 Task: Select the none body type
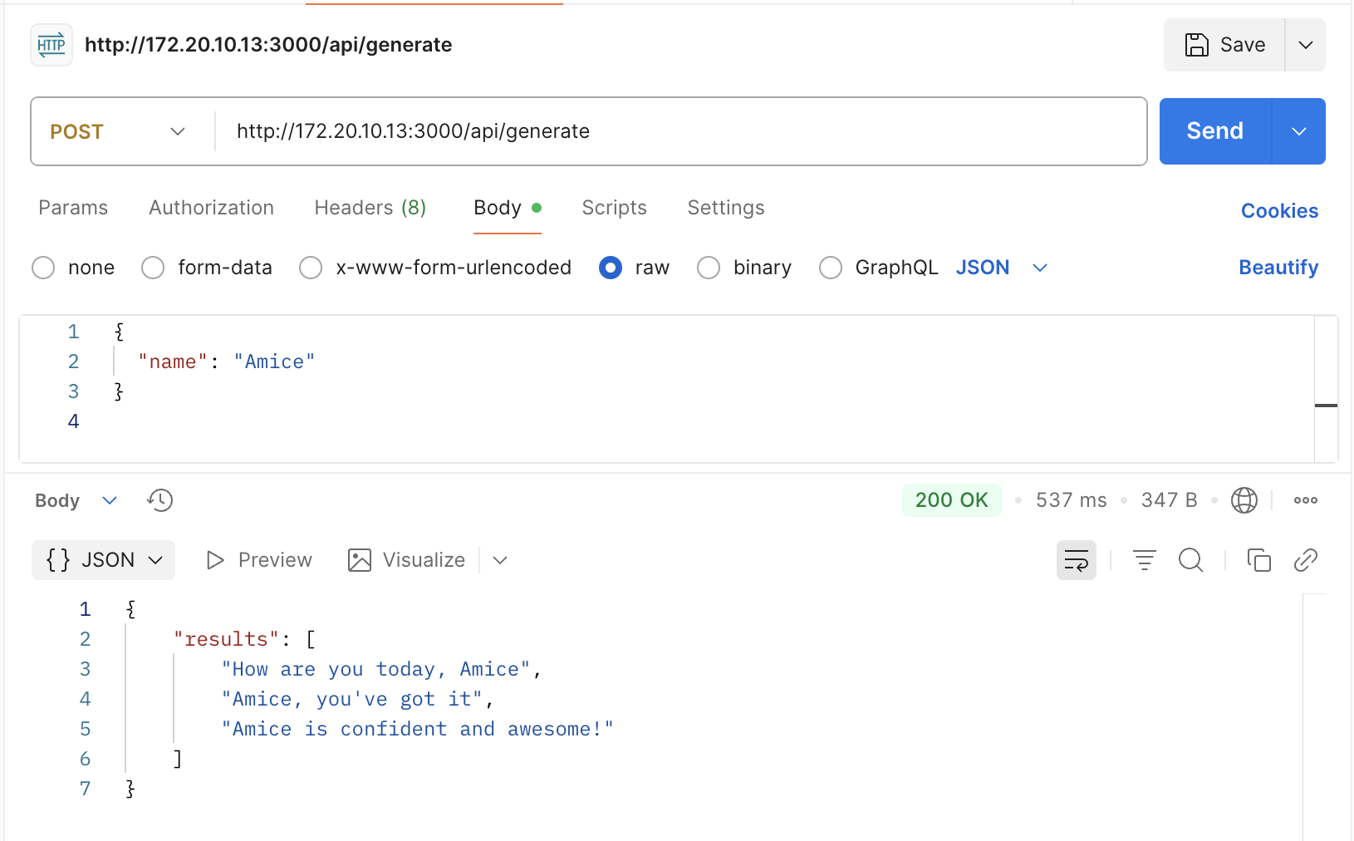point(43,268)
